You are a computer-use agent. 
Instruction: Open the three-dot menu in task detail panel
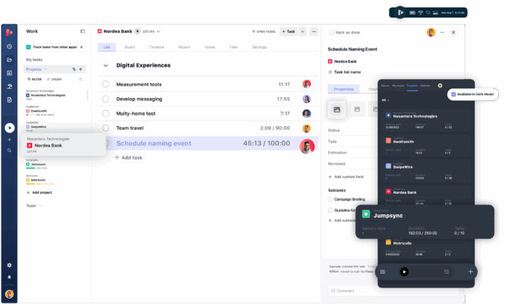click(442, 32)
